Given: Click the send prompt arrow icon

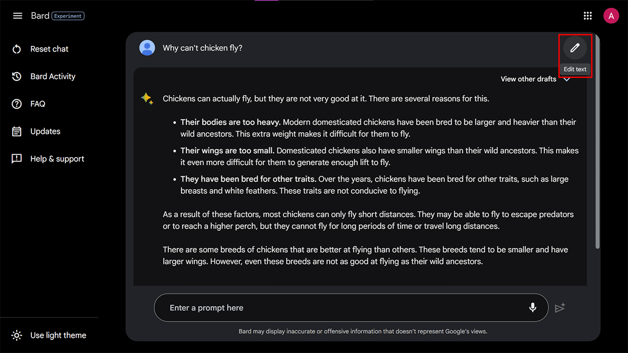Looking at the screenshot, I should pos(560,308).
